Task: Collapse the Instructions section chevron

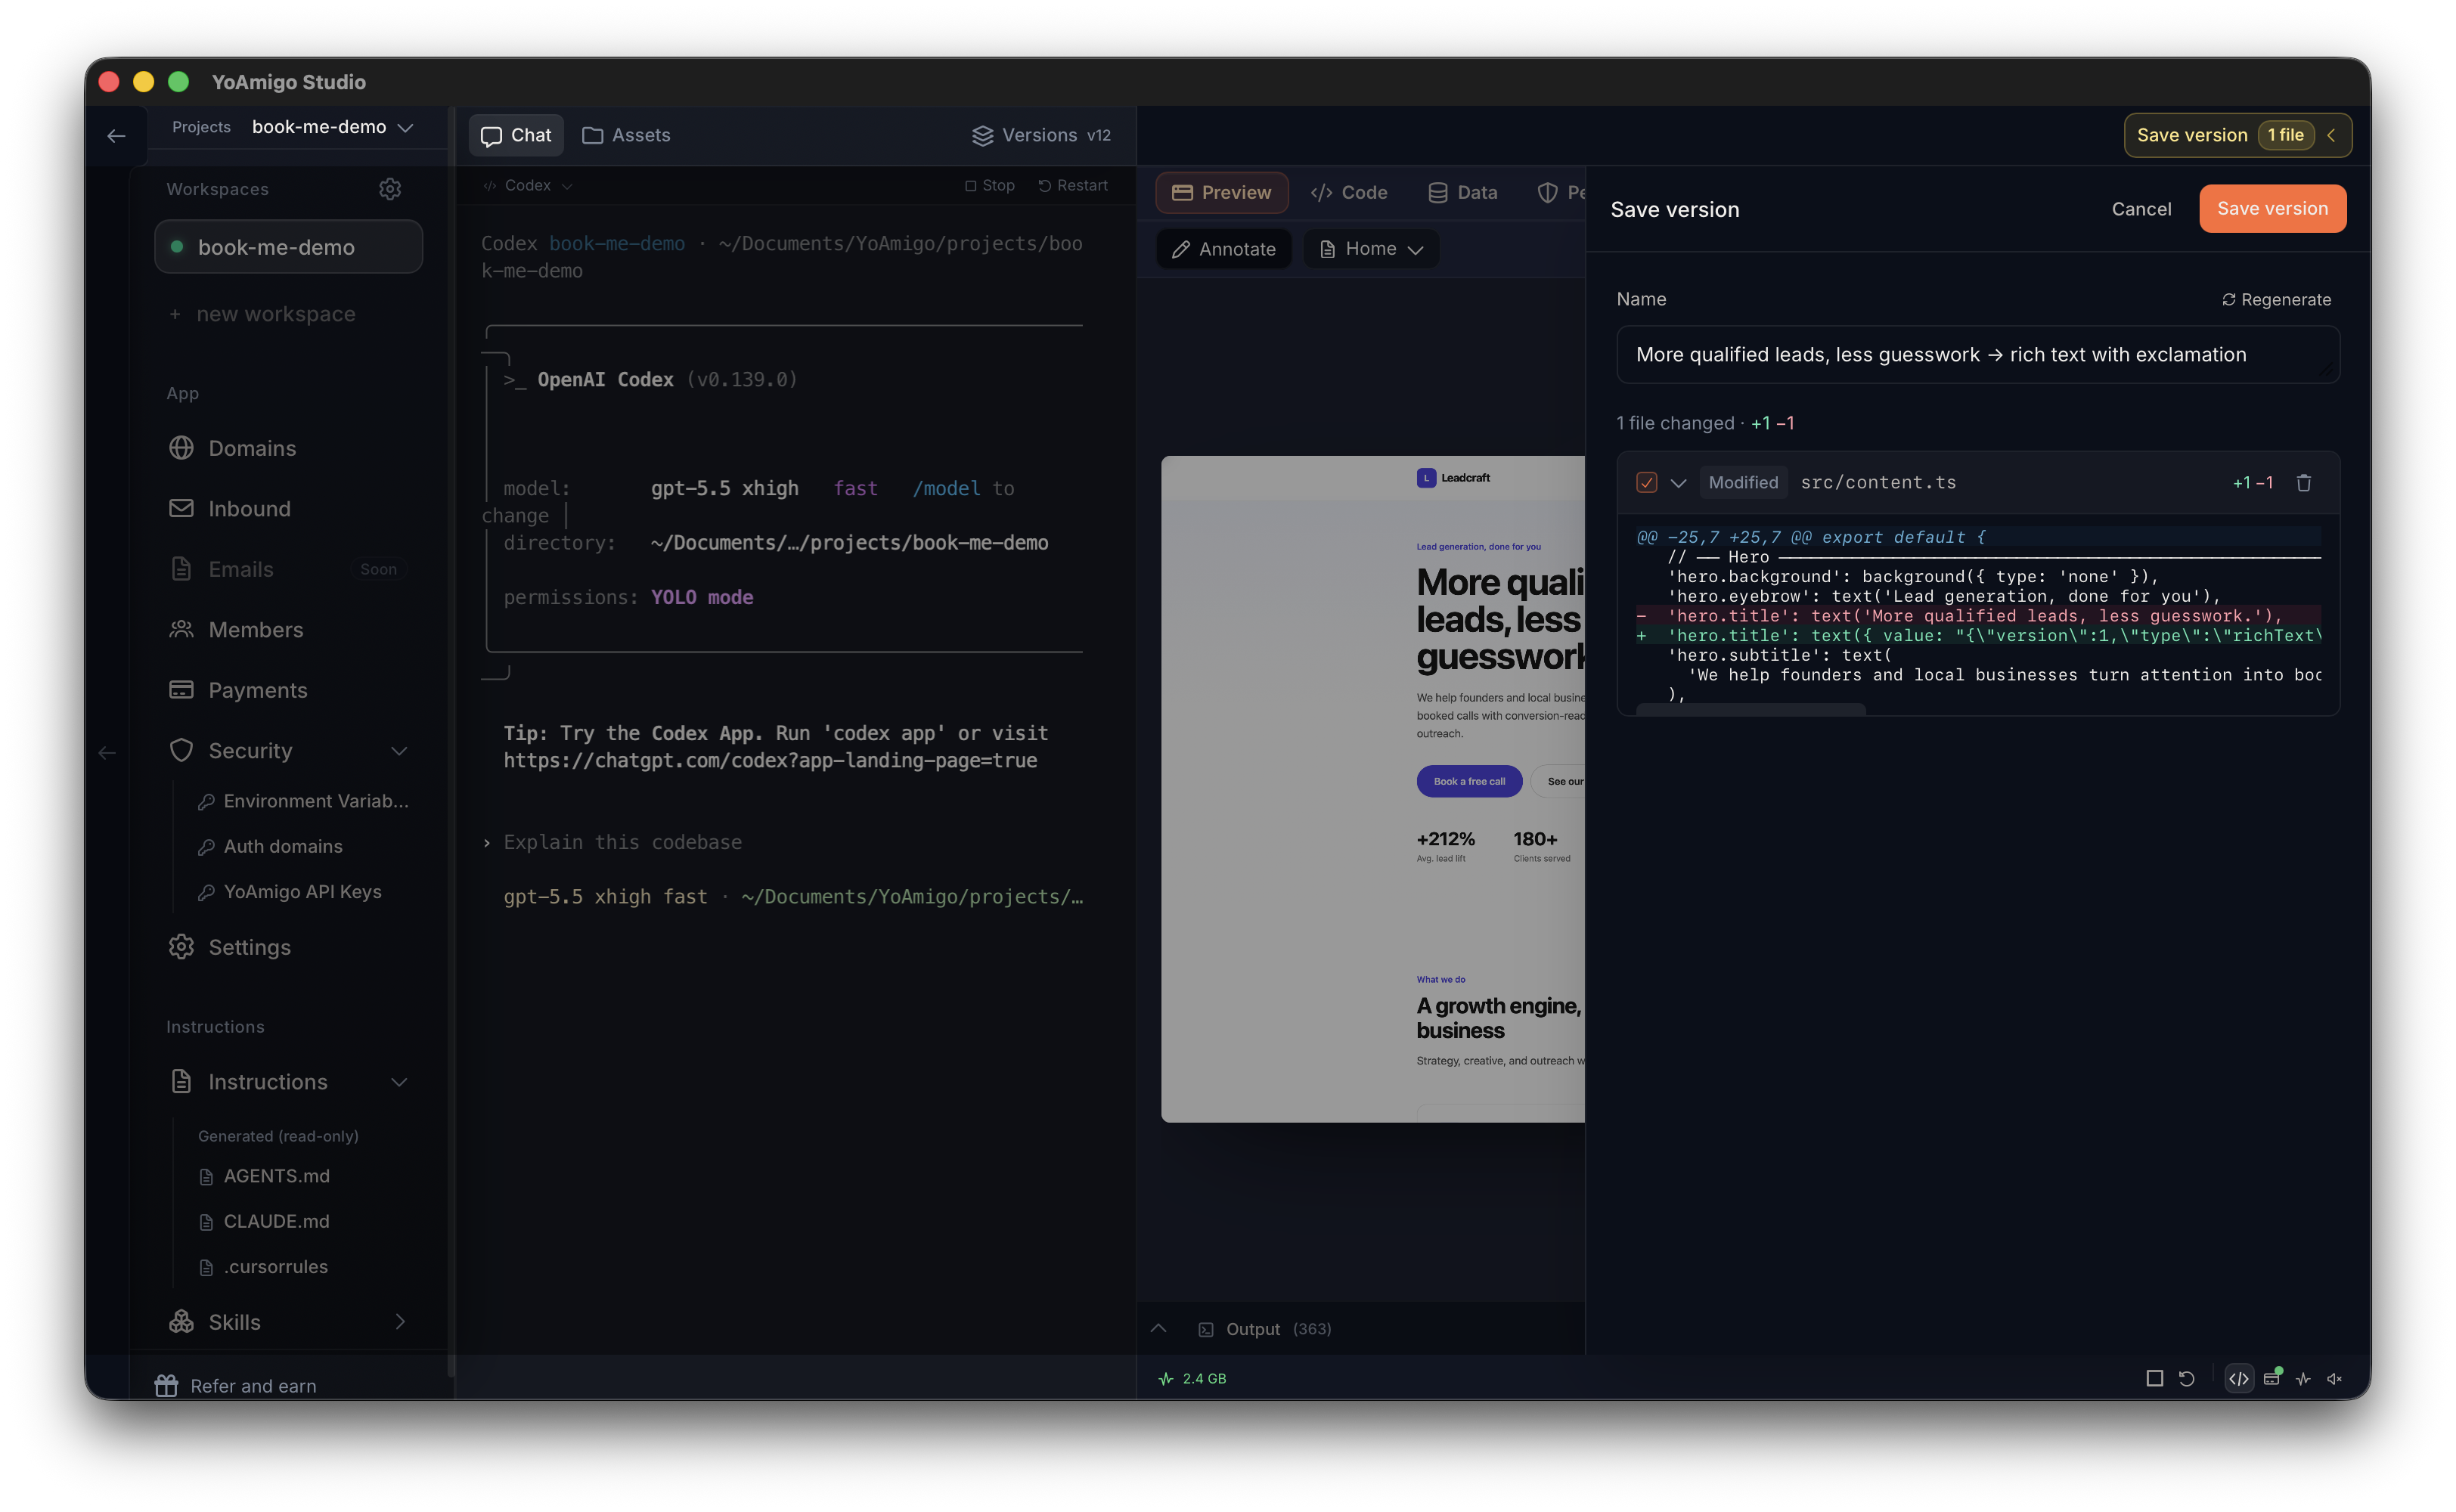Action: (399, 1082)
